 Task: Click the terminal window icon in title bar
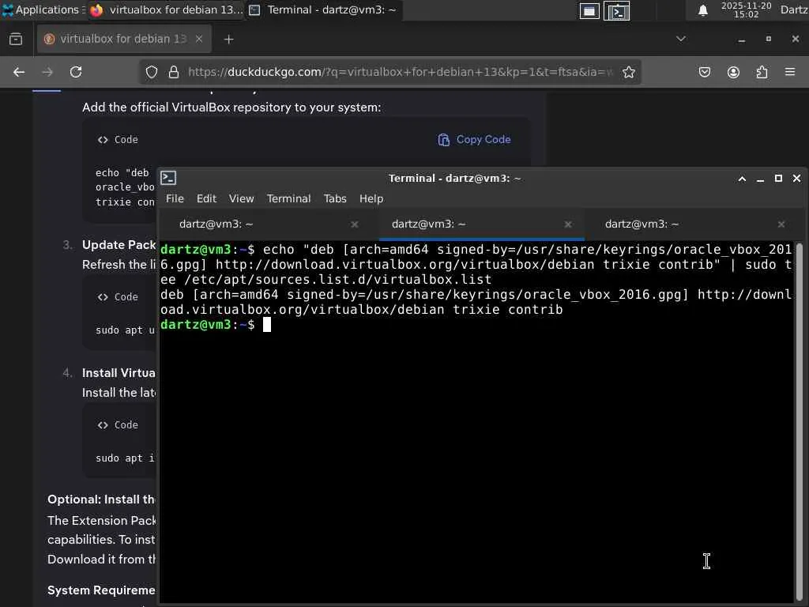[x=168, y=178]
